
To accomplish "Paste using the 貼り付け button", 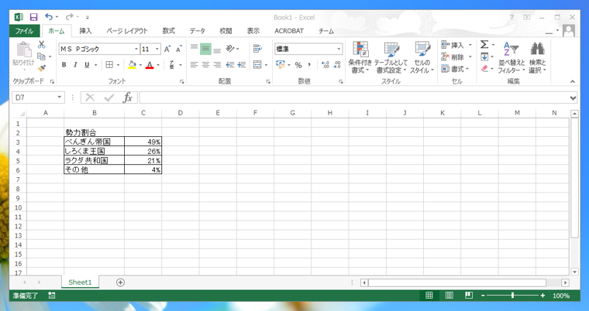I will (23, 56).
